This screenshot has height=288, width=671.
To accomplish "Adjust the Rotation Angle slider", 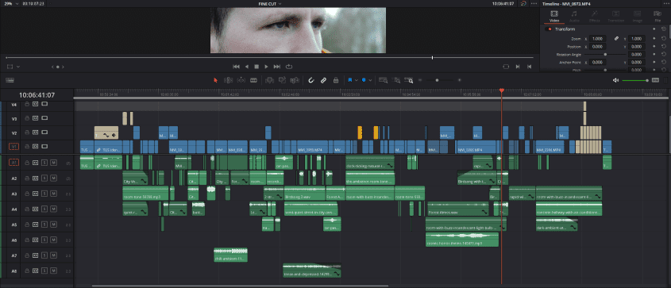I will [605, 55].
